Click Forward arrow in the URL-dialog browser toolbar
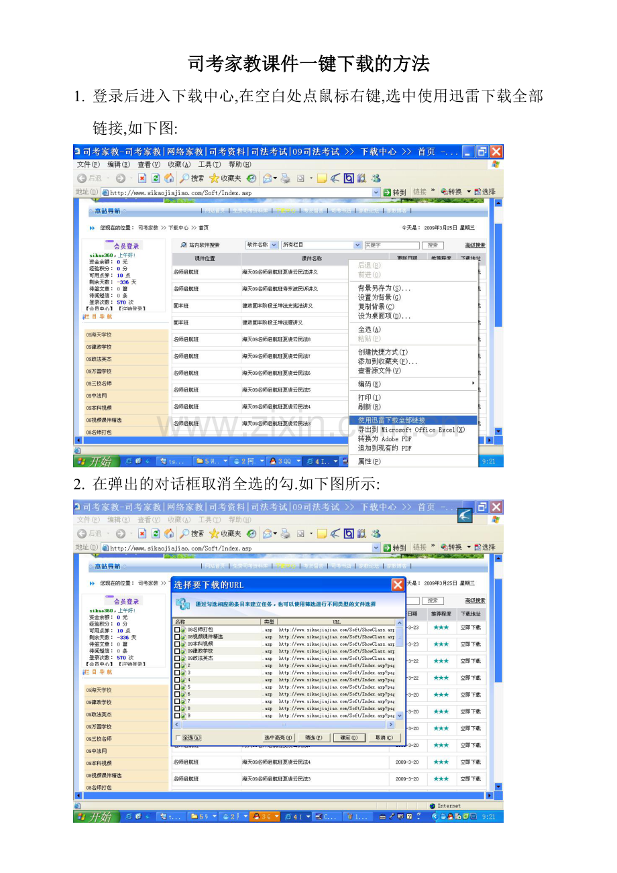 [x=120, y=534]
